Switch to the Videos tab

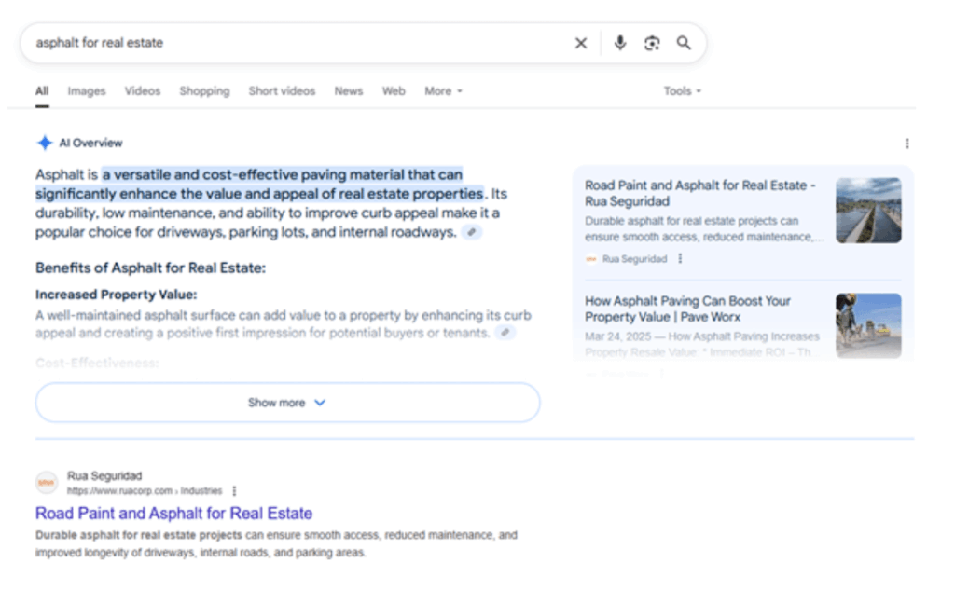(x=143, y=90)
